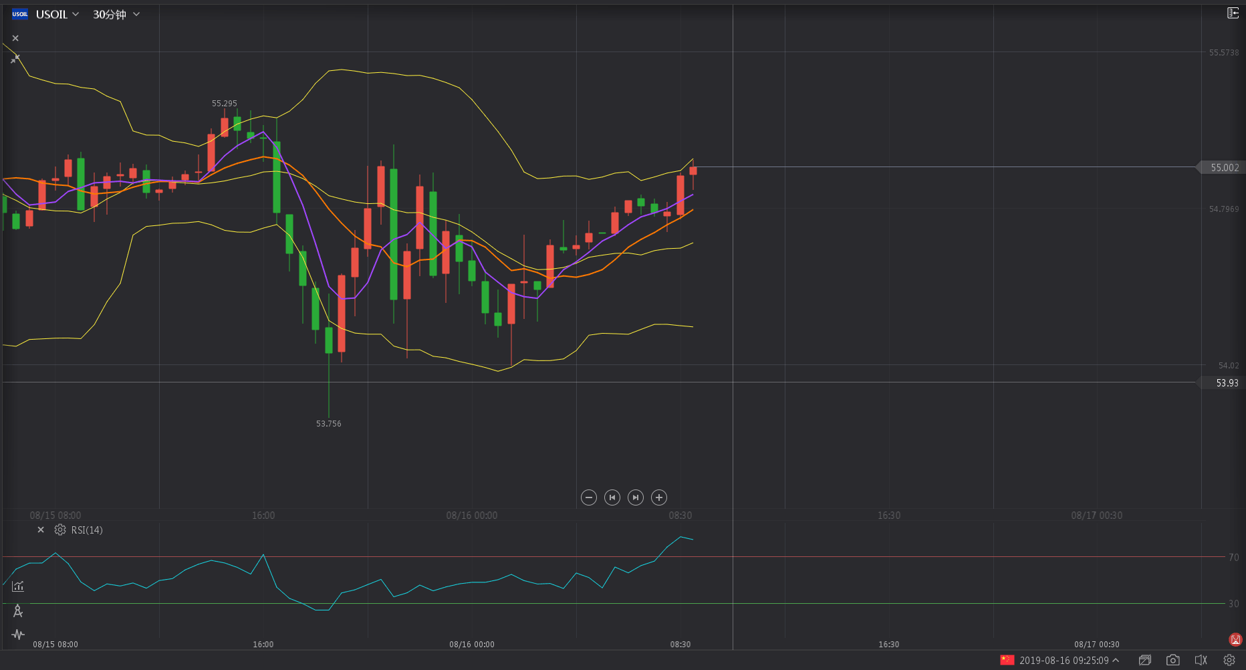Click the detach window icon in status bar
Viewport: 1246px width, 670px height.
pyautogui.click(x=1145, y=660)
